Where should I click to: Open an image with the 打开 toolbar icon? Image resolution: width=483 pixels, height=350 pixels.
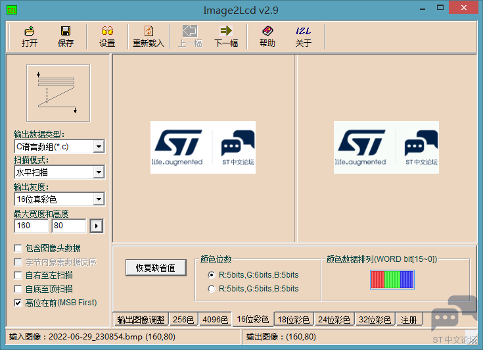point(30,36)
